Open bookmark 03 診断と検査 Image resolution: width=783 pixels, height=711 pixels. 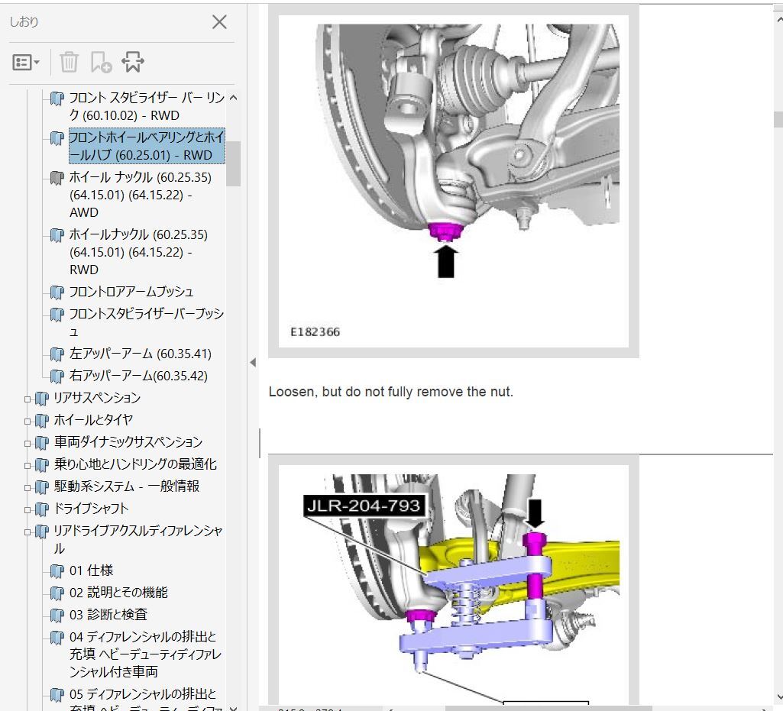(108, 614)
